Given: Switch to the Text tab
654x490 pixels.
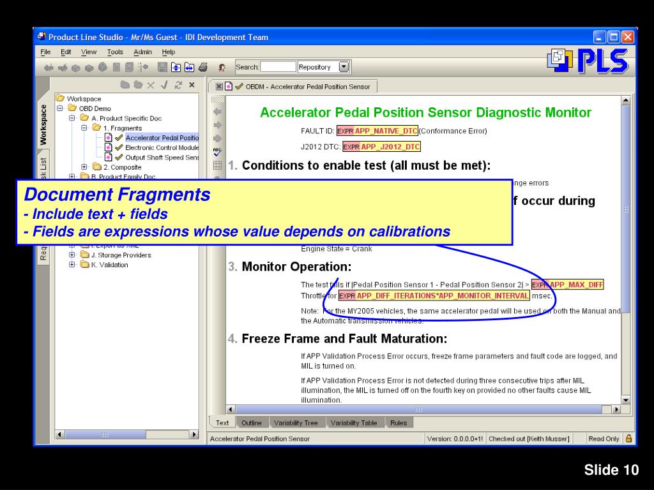Looking at the screenshot, I should pyautogui.click(x=222, y=423).
